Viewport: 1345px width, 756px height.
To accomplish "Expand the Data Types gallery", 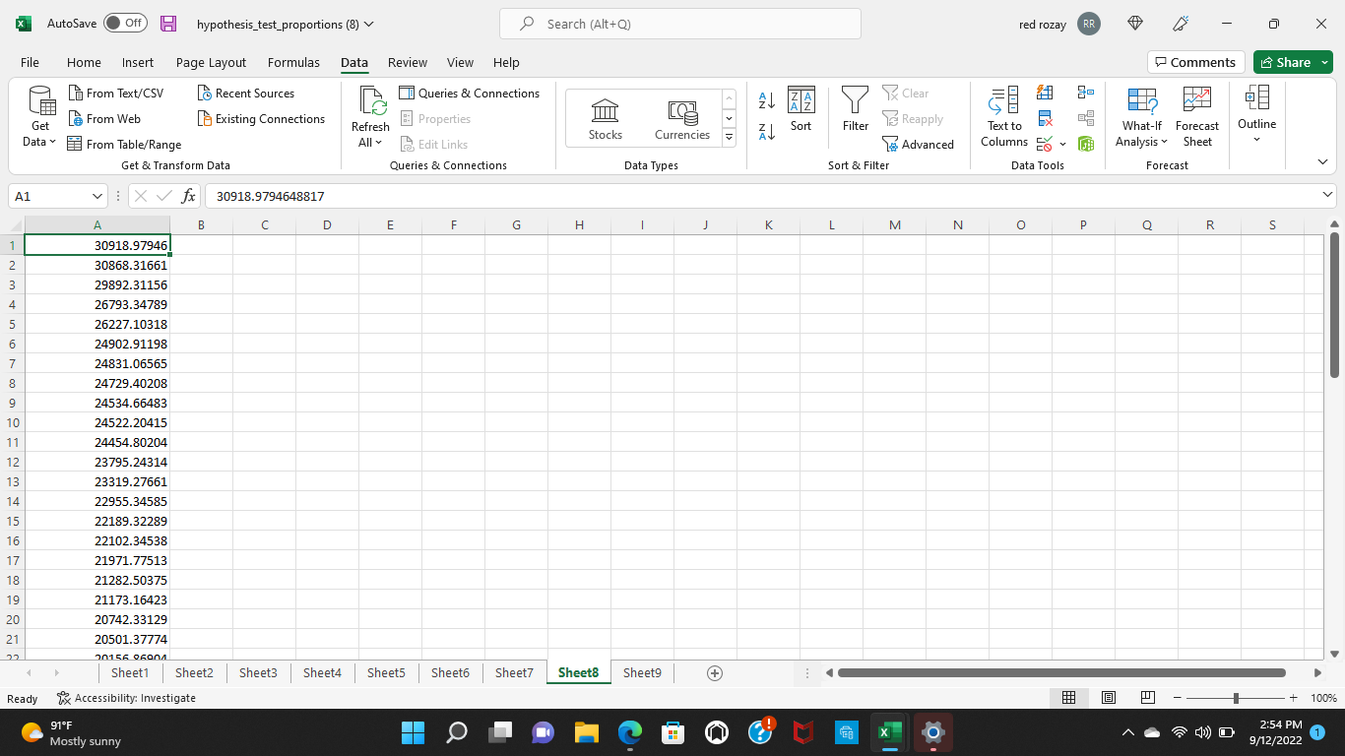I will [729, 138].
